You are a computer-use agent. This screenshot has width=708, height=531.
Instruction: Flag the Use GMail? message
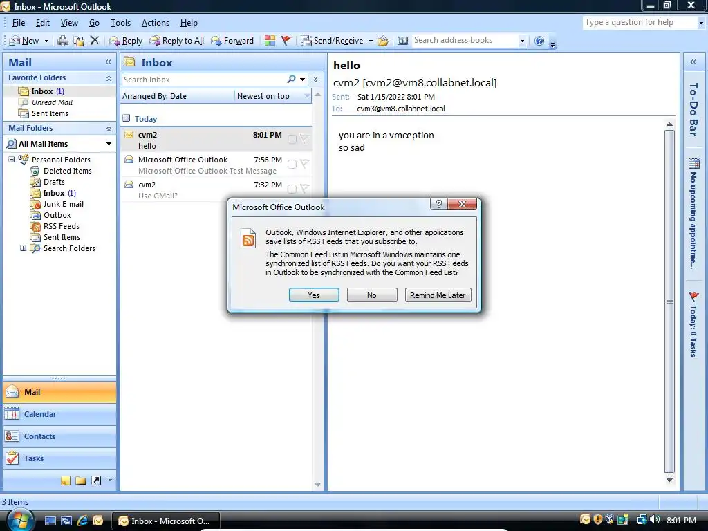305,189
